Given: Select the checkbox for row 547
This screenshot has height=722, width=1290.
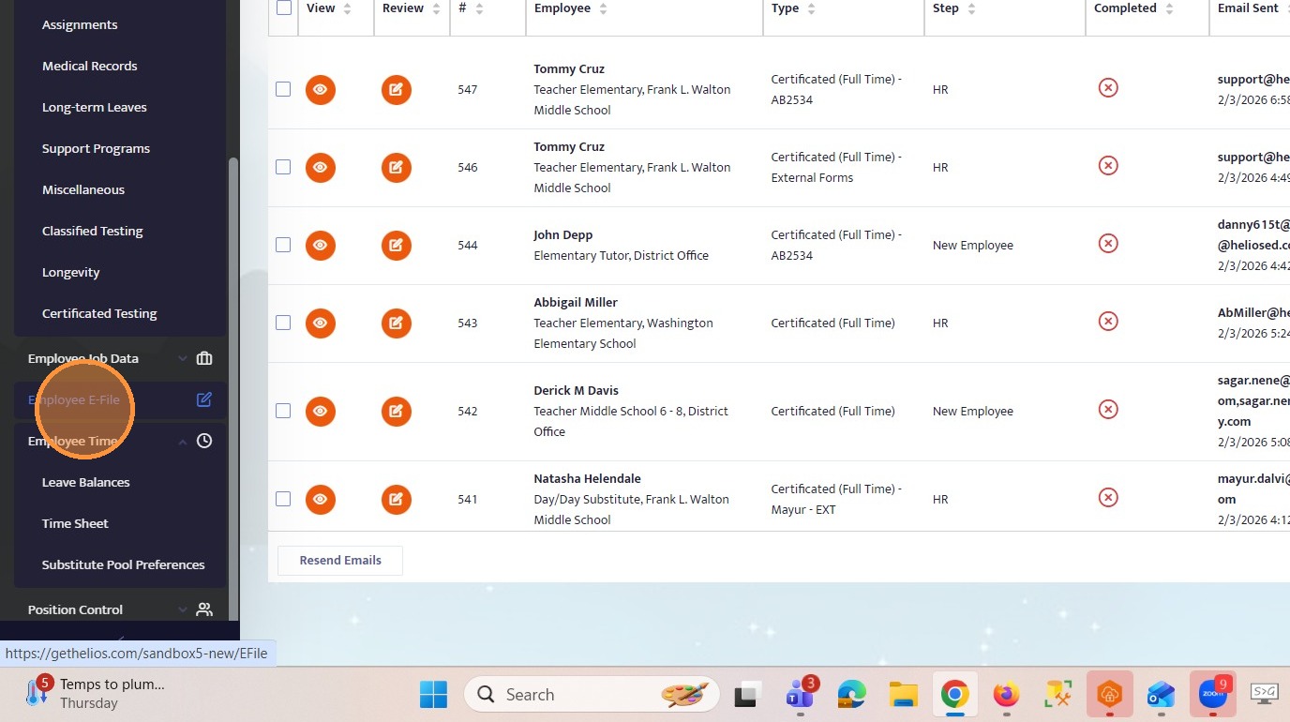Looking at the screenshot, I should [x=283, y=89].
